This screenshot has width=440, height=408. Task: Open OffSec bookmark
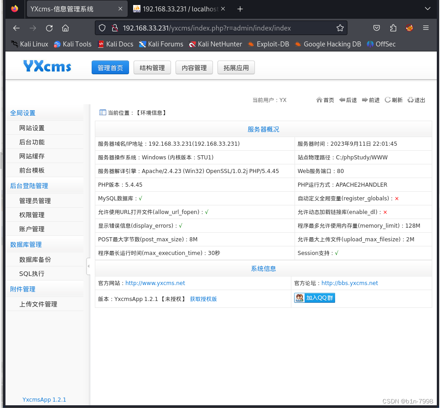381,44
